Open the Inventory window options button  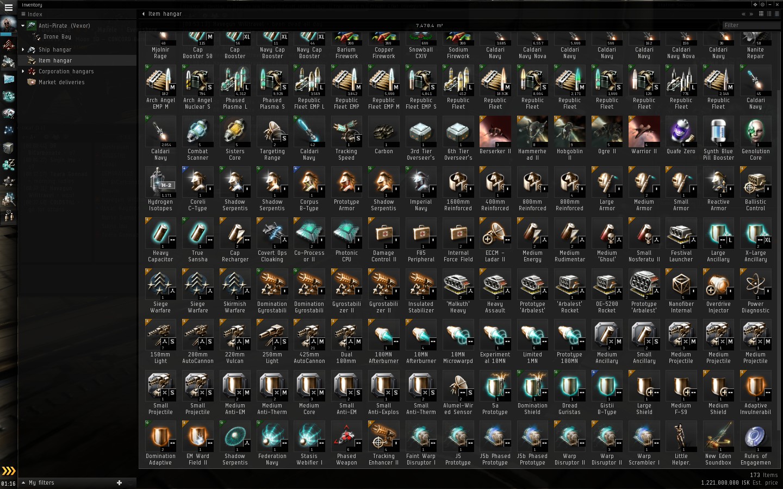[762, 4]
